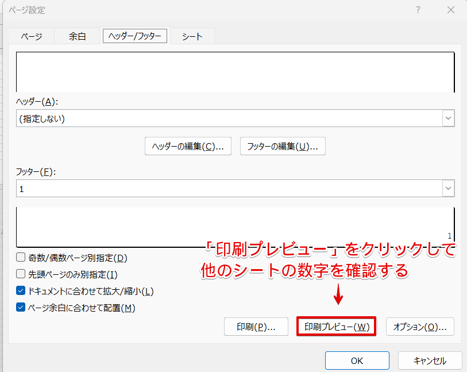Select the ヘッダー/フッター tab
Screen dimensions: 467x372
pyautogui.click(x=135, y=36)
